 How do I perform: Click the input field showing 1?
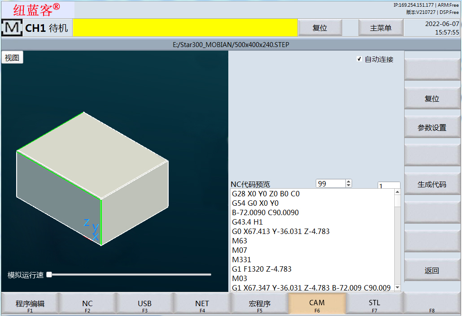pos(388,186)
